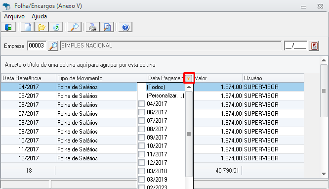The image size is (329, 189).
Task: Check 03/2018 checkbox in filter list
Action: point(142,171)
